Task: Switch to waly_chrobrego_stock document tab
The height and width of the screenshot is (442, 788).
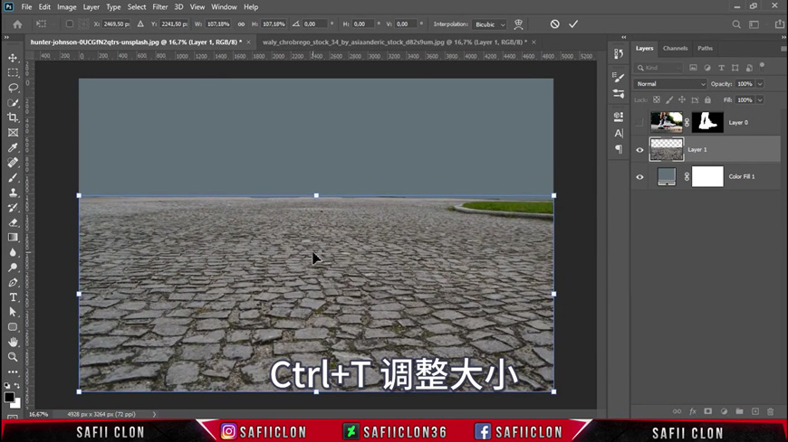Action: pyautogui.click(x=395, y=42)
